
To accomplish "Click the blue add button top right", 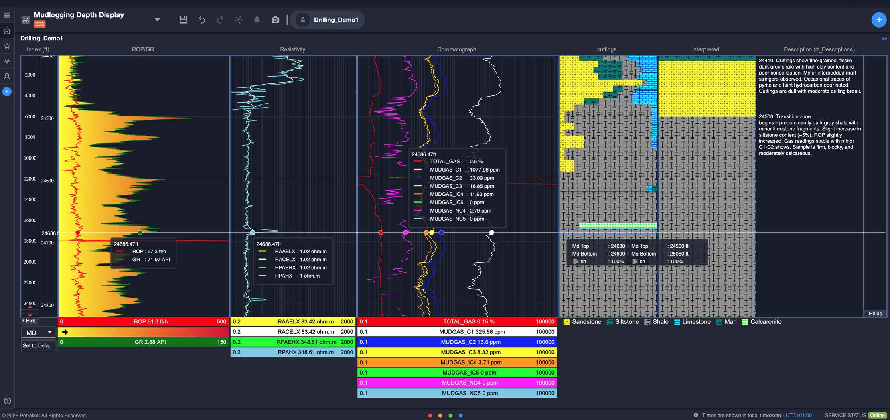I will click(879, 20).
